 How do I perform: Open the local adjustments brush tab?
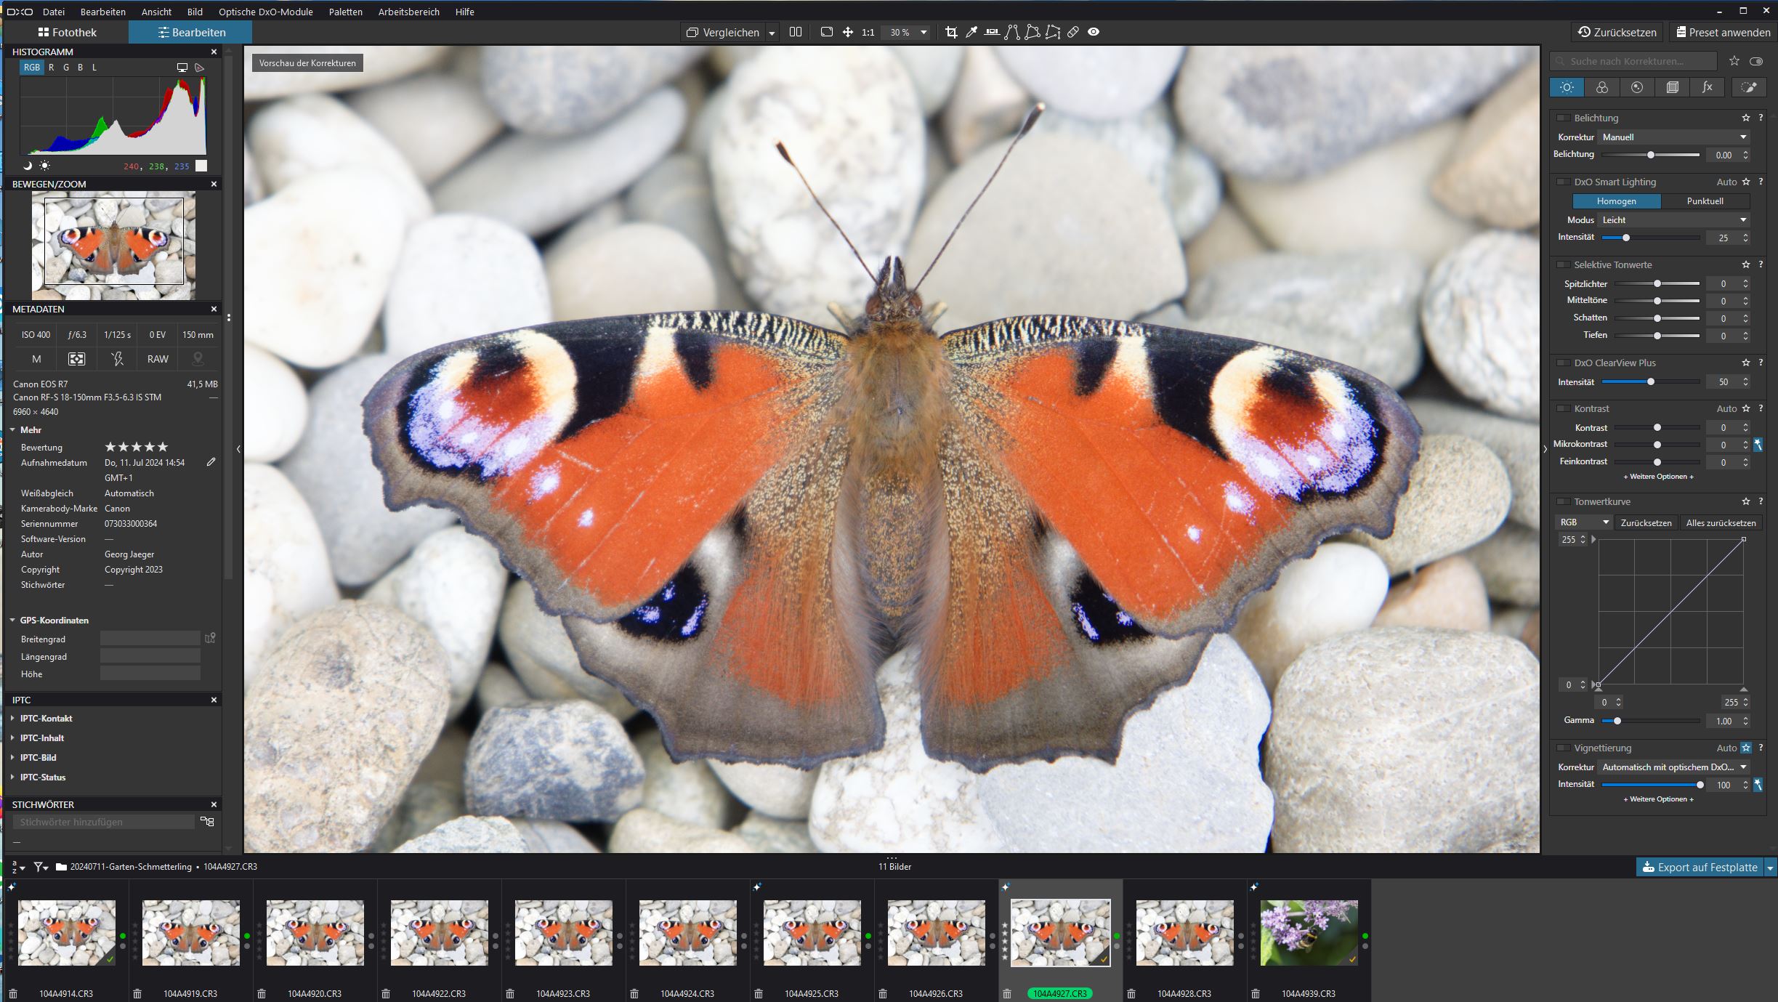pyautogui.click(x=1748, y=87)
